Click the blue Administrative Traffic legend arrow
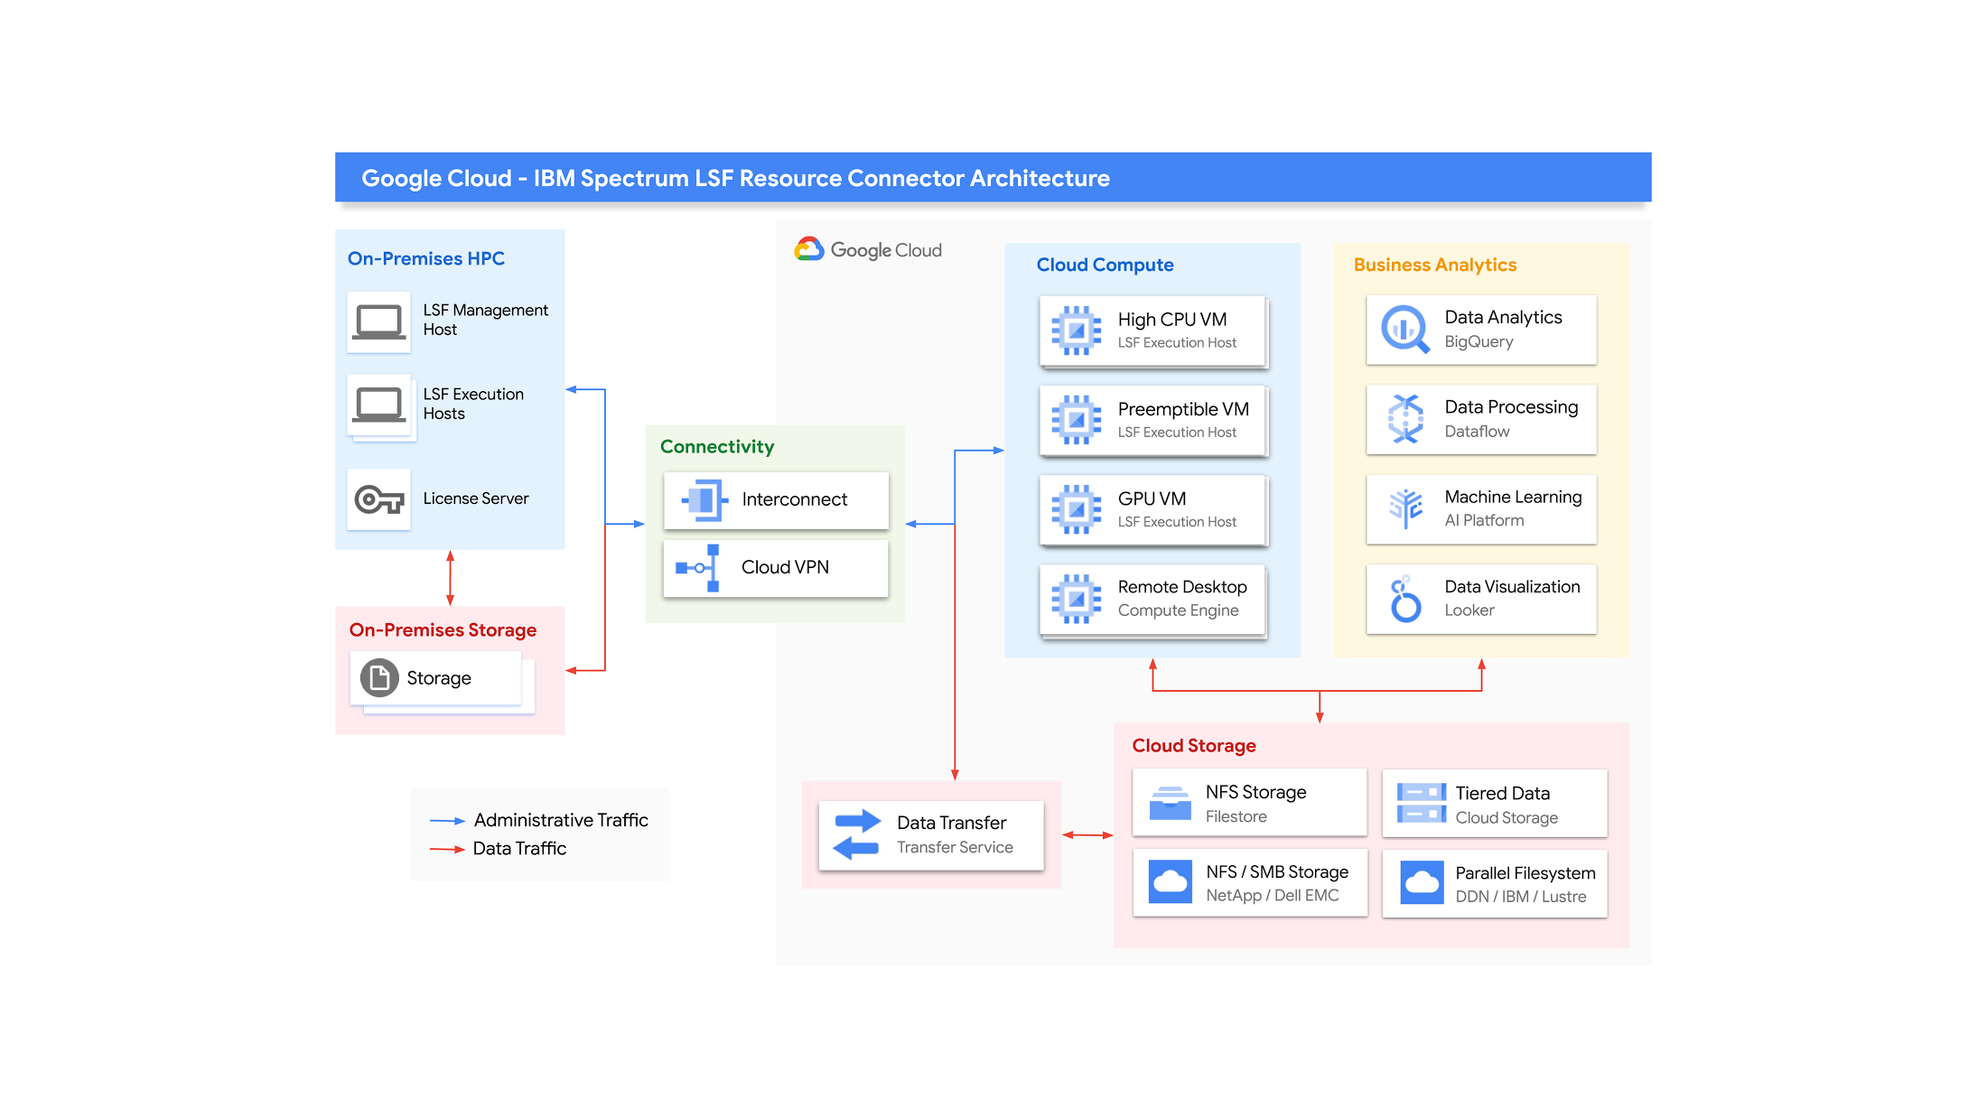 point(447,821)
